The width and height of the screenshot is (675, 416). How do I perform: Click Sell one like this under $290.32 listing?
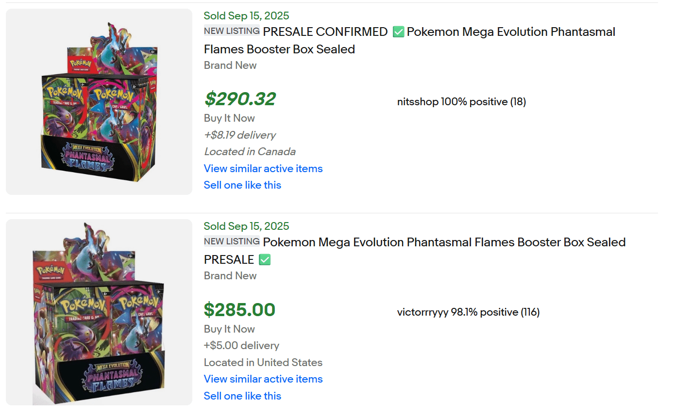pyautogui.click(x=242, y=185)
